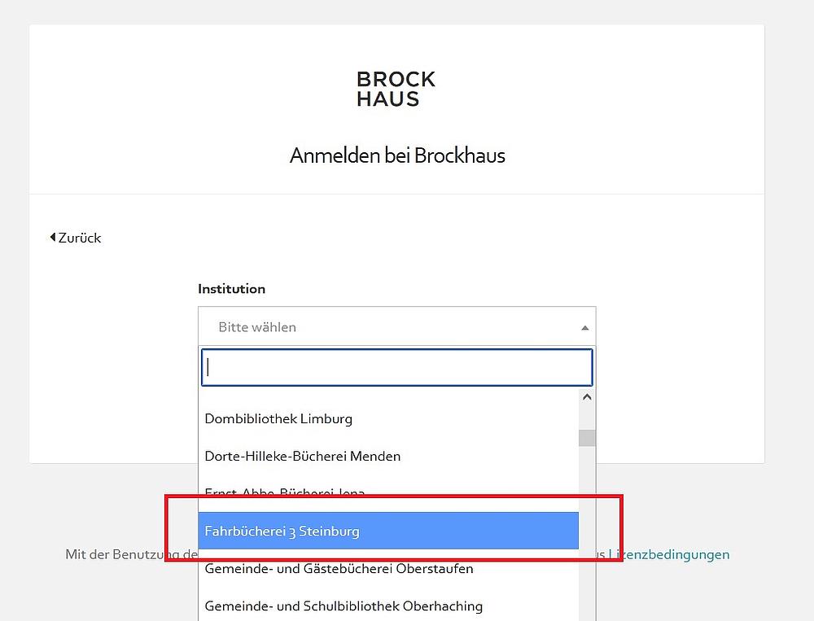Click the list scroll-up chevron arrow
Viewport: 814px width, 621px height.
coord(587,397)
